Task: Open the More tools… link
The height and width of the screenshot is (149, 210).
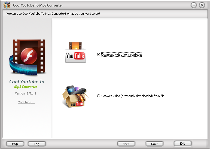Action: pyautogui.click(x=26, y=102)
